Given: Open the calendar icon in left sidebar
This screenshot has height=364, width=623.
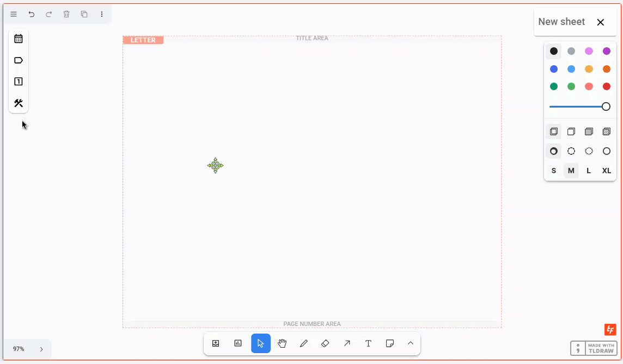Looking at the screenshot, I should (x=19, y=39).
